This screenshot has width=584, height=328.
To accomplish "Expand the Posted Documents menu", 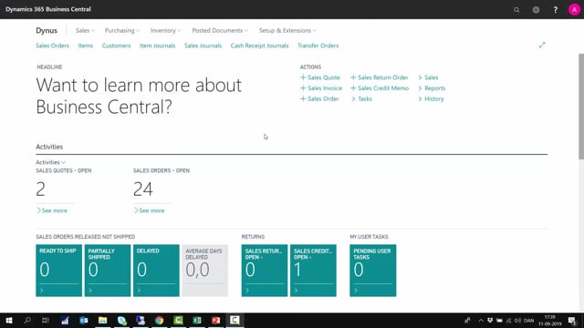I will coord(220,30).
